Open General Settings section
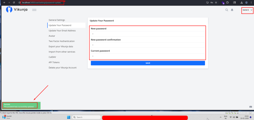Viewport: 254px width, 120px height. [x=57, y=20]
